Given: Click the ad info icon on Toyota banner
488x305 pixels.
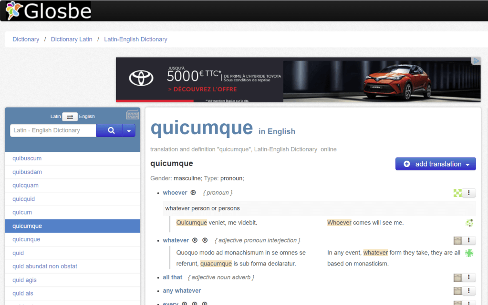Looking at the screenshot, I should coord(476,61).
